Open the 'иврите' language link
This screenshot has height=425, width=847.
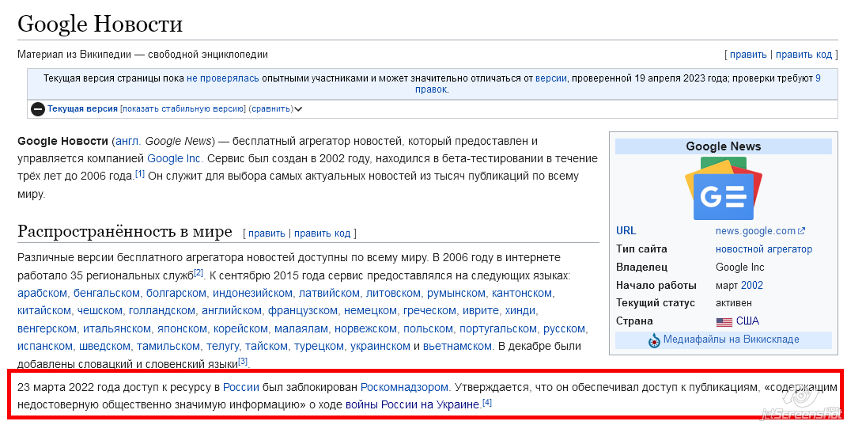pos(480,311)
